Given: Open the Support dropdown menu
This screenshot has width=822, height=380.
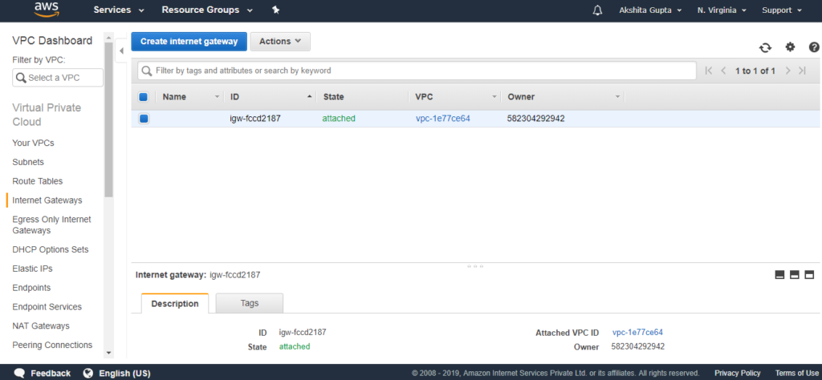Looking at the screenshot, I should pos(782,10).
